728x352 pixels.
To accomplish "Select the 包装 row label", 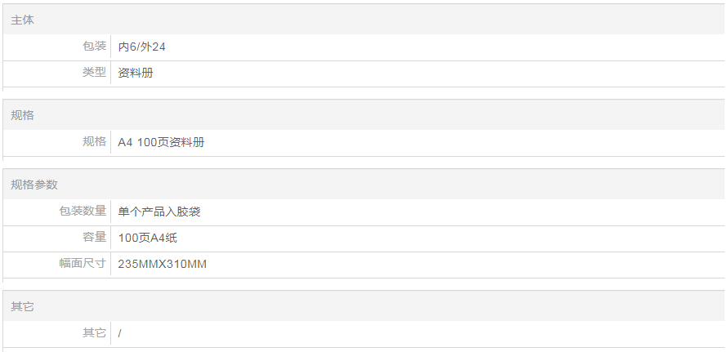I will click(x=94, y=47).
